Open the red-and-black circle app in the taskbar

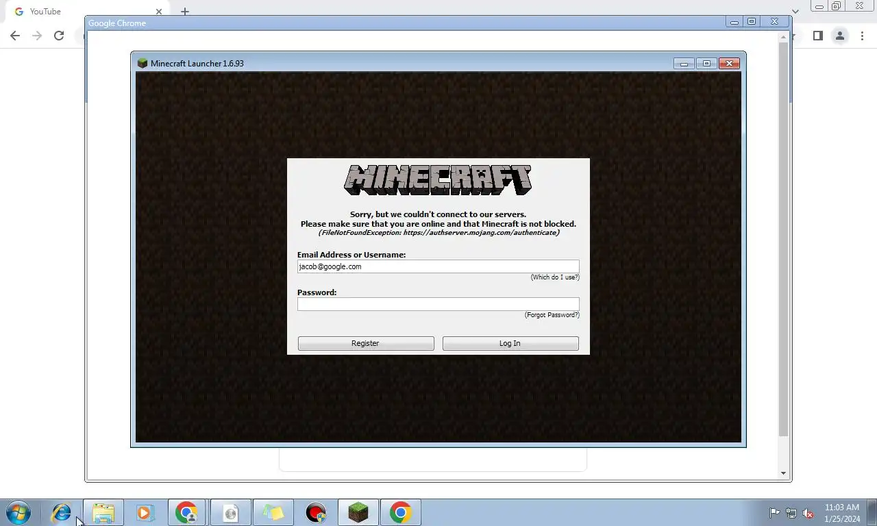[316, 512]
